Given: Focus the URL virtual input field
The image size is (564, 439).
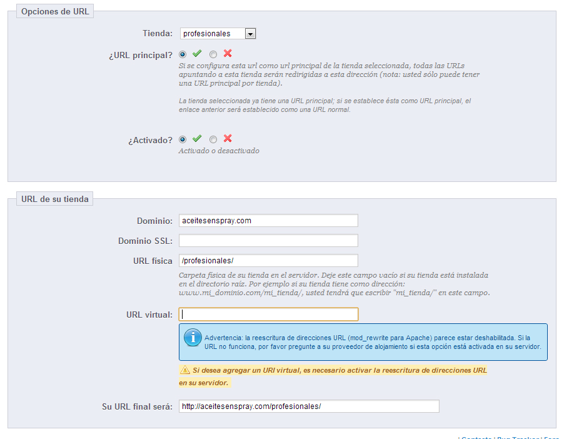Looking at the screenshot, I should click(268, 314).
